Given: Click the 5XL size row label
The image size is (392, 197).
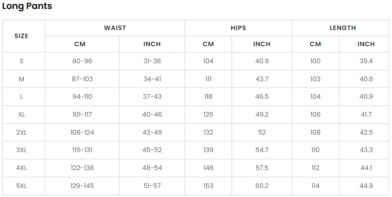Looking at the screenshot, I should [x=22, y=186].
